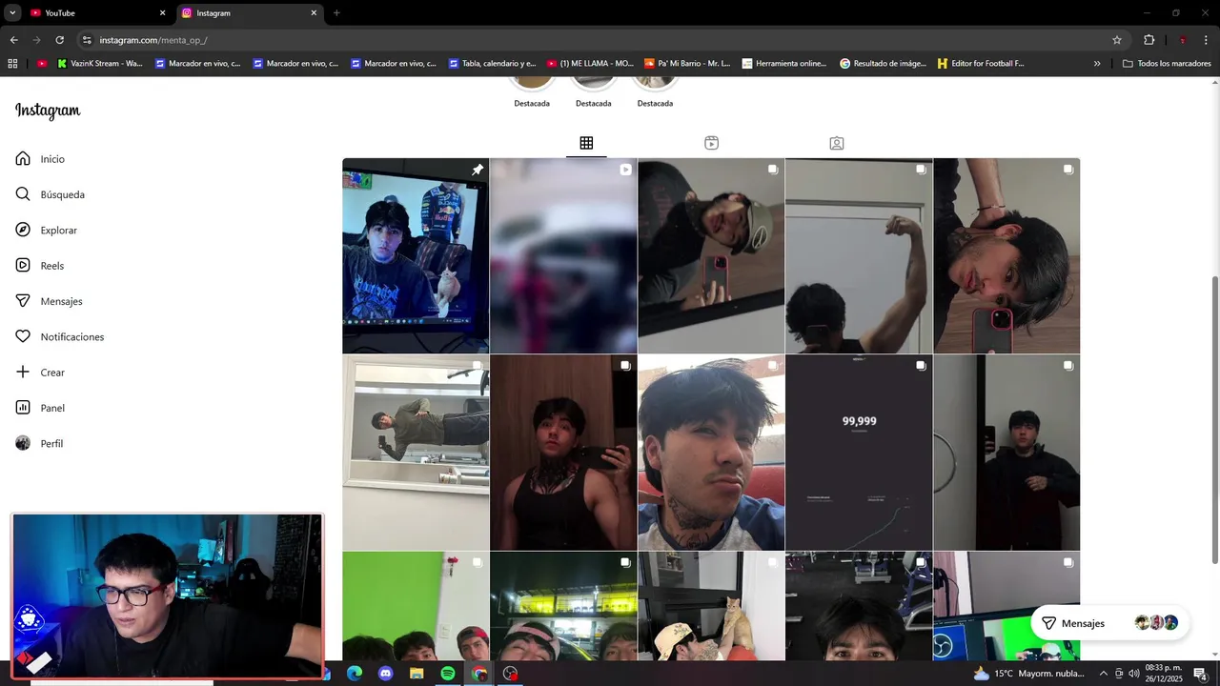This screenshot has width=1220, height=686.
Task: Open the sideways green-jacket mirror post
Action: click(416, 453)
